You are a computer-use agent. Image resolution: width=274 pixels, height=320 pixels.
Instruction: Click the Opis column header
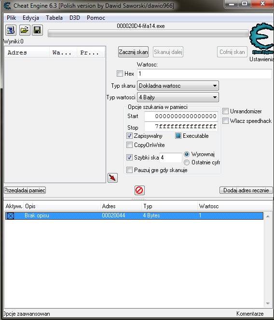pyautogui.click(x=62, y=206)
